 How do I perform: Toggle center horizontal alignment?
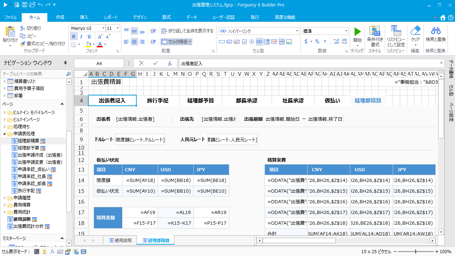point(134,42)
